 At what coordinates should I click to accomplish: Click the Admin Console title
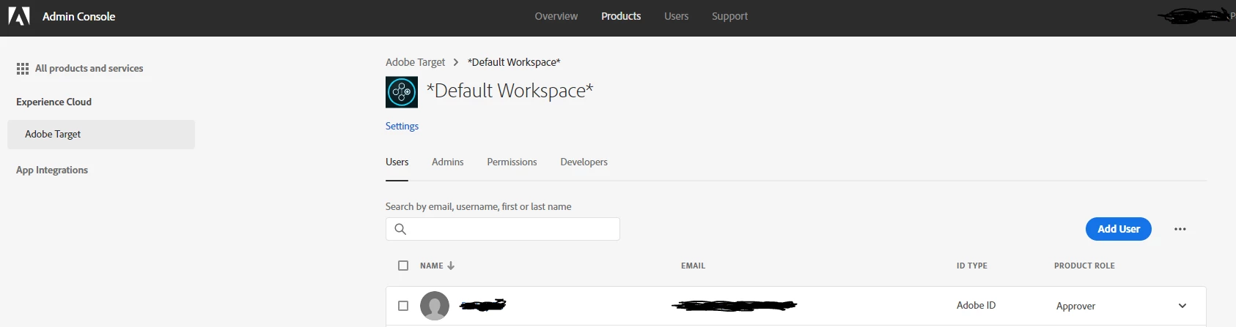(79, 16)
